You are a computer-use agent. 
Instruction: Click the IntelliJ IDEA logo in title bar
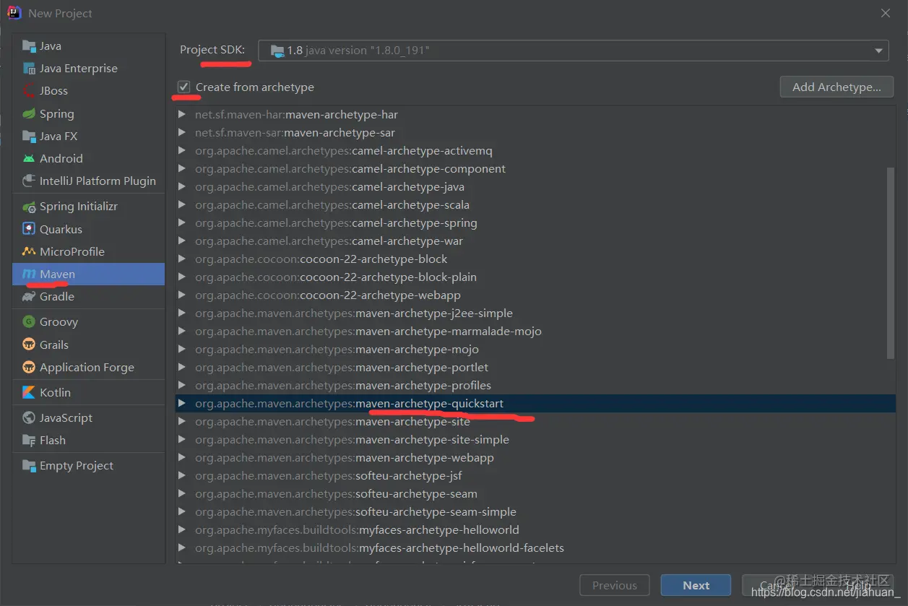(x=14, y=13)
